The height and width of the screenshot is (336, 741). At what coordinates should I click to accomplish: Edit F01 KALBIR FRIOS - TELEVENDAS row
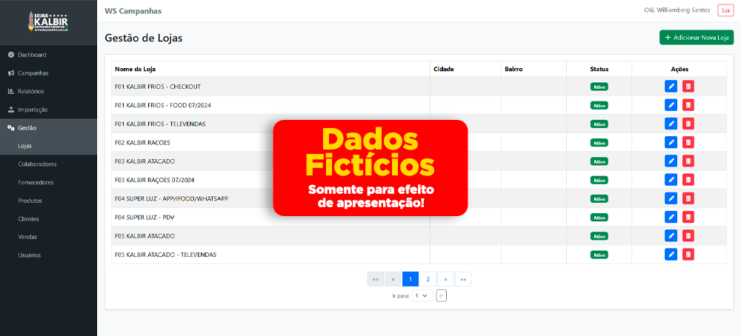pos(671,124)
